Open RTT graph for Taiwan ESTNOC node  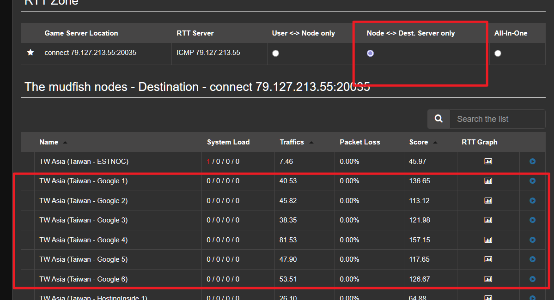point(488,162)
